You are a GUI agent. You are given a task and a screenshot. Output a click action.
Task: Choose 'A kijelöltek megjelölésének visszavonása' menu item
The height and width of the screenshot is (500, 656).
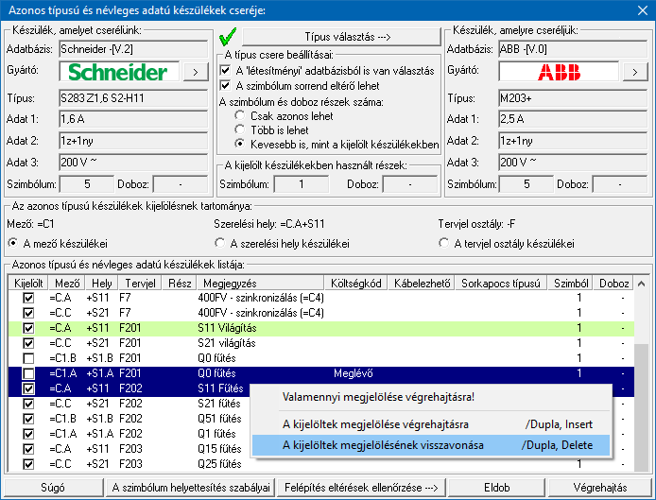[x=431, y=445]
